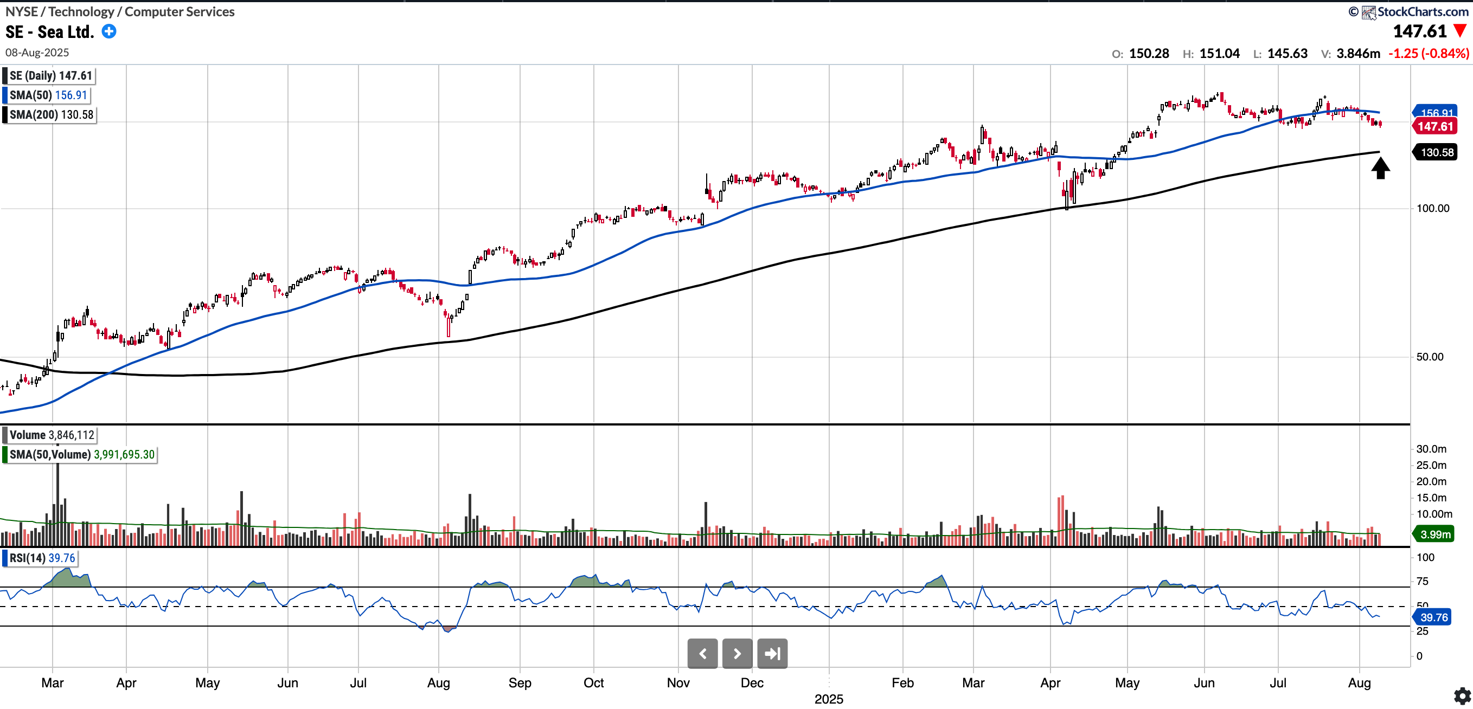Click the next chart arrow button

(737, 654)
